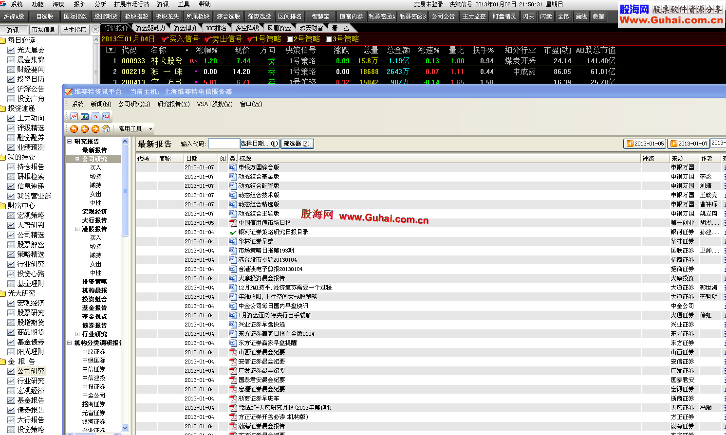Collapse the 研究报告 tree node
The image size is (726, 435).
coord(69,142)
